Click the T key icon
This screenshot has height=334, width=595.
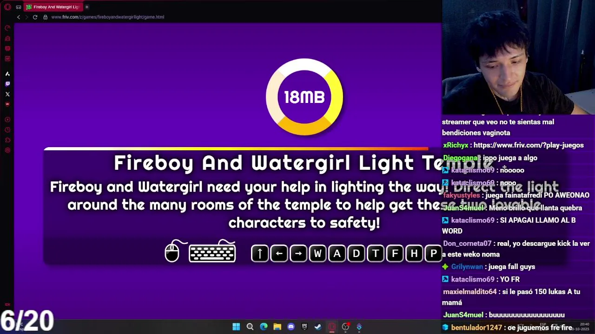(376, 253)
